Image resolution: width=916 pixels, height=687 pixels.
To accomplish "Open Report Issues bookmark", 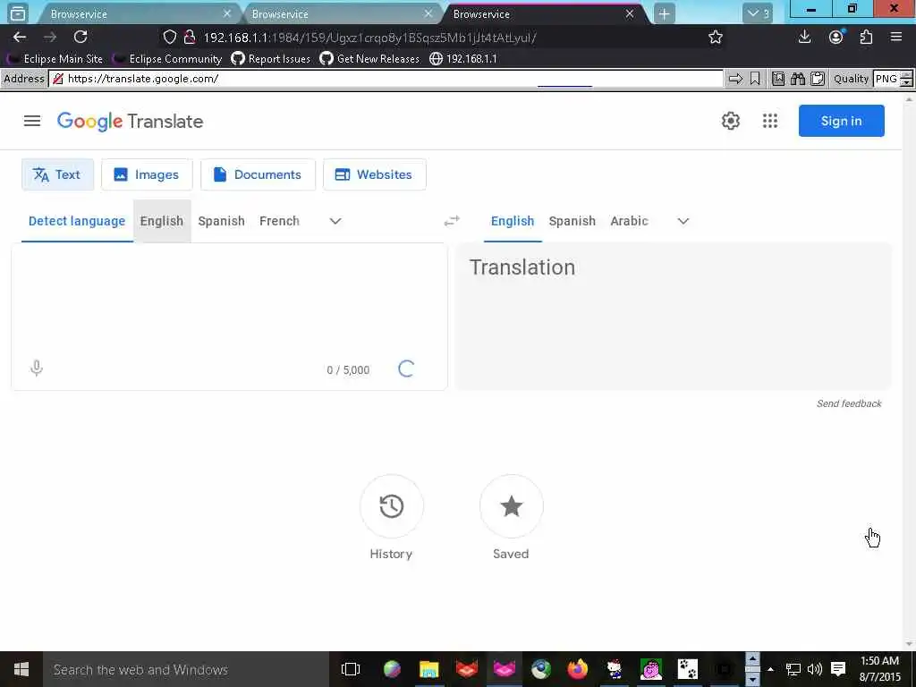I will (271, 59).
